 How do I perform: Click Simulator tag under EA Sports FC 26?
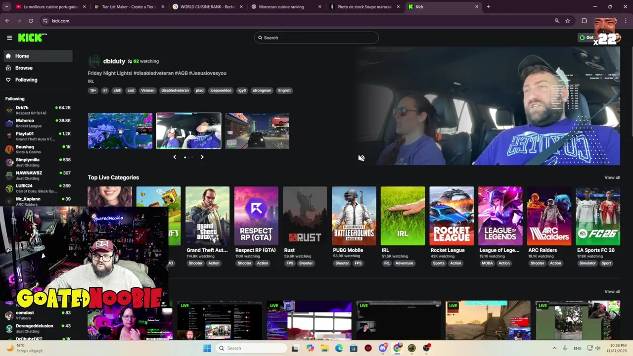[588, 263]
